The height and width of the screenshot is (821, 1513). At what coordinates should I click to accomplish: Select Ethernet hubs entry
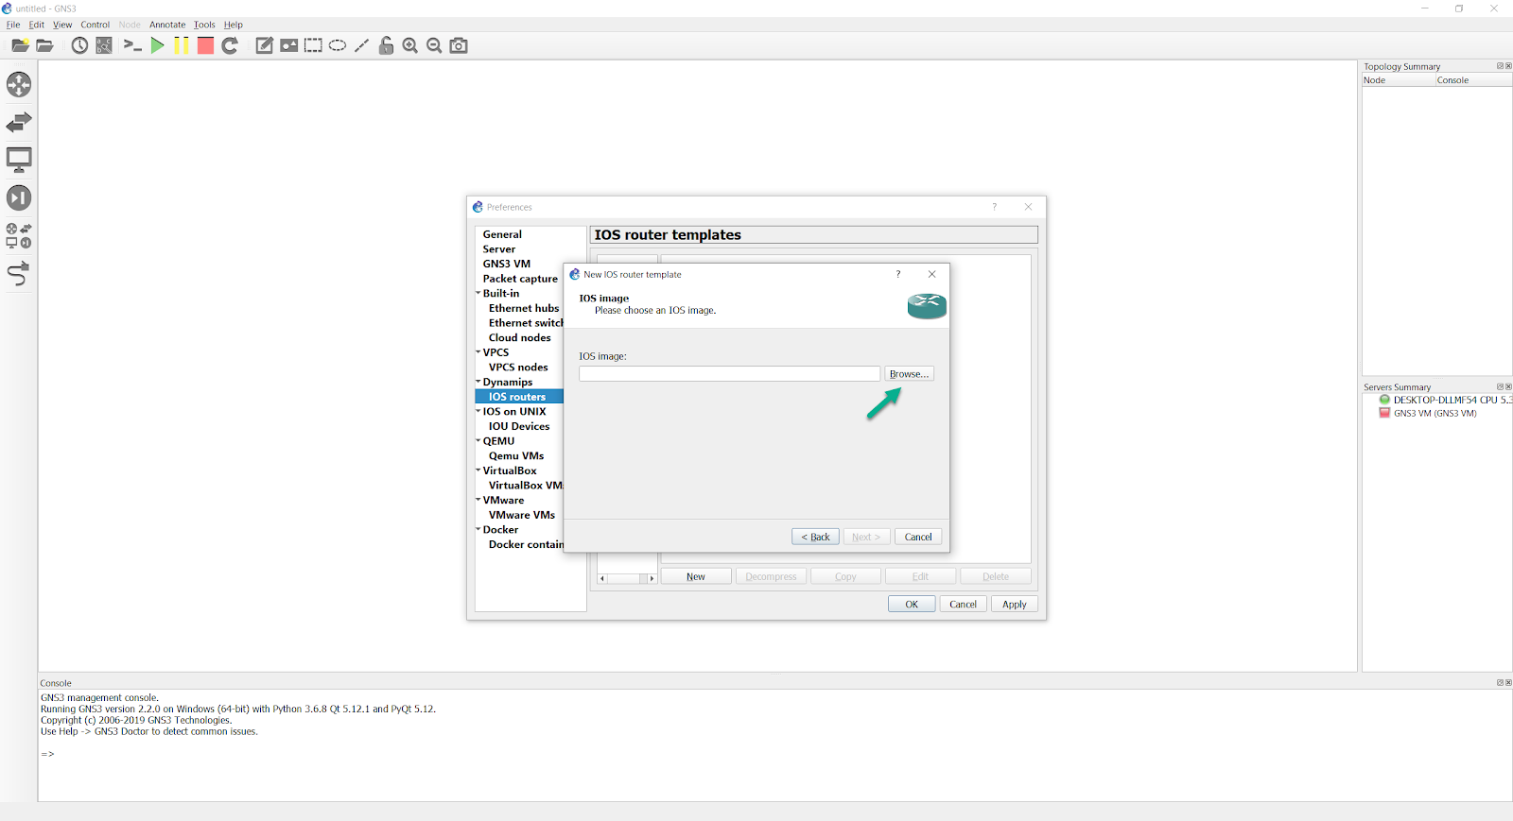click(x=524, y=308)
